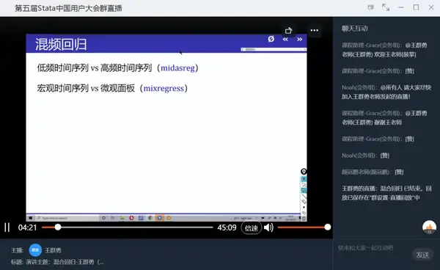Open the three-dots more options menu
Screen dimensions: 440x270
[x=315, y=30]
